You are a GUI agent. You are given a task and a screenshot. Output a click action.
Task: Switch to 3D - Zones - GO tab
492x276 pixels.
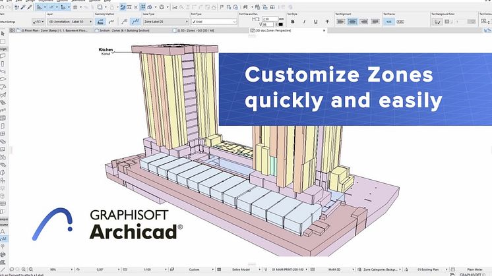click(x=196, y=30)
